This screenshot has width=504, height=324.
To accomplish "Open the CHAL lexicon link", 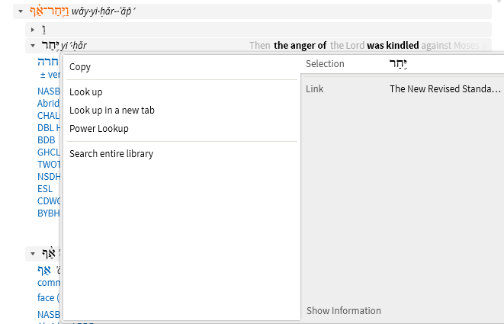I will coord(48,116).
